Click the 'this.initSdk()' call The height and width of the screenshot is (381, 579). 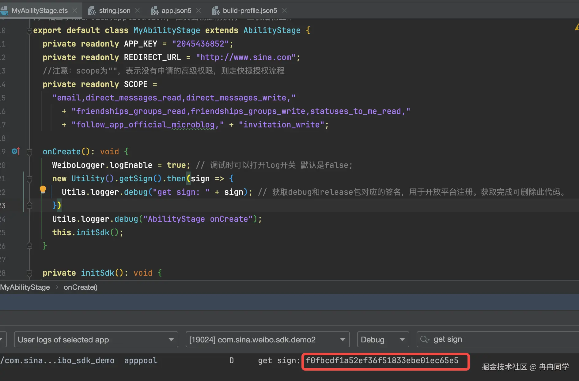[x=85, y=232]
